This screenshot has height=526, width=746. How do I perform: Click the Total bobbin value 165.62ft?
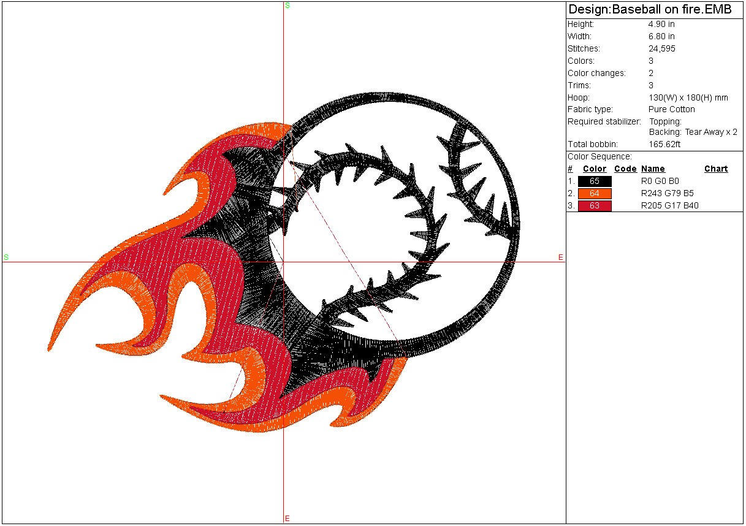click(x=664, y=145)
